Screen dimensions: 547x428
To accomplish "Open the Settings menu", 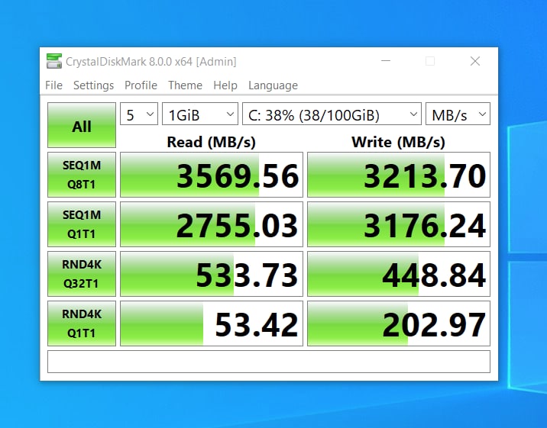I will (93, 85).
